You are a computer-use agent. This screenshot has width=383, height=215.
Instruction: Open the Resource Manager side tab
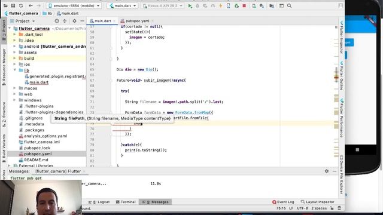[x=4, y=66]
